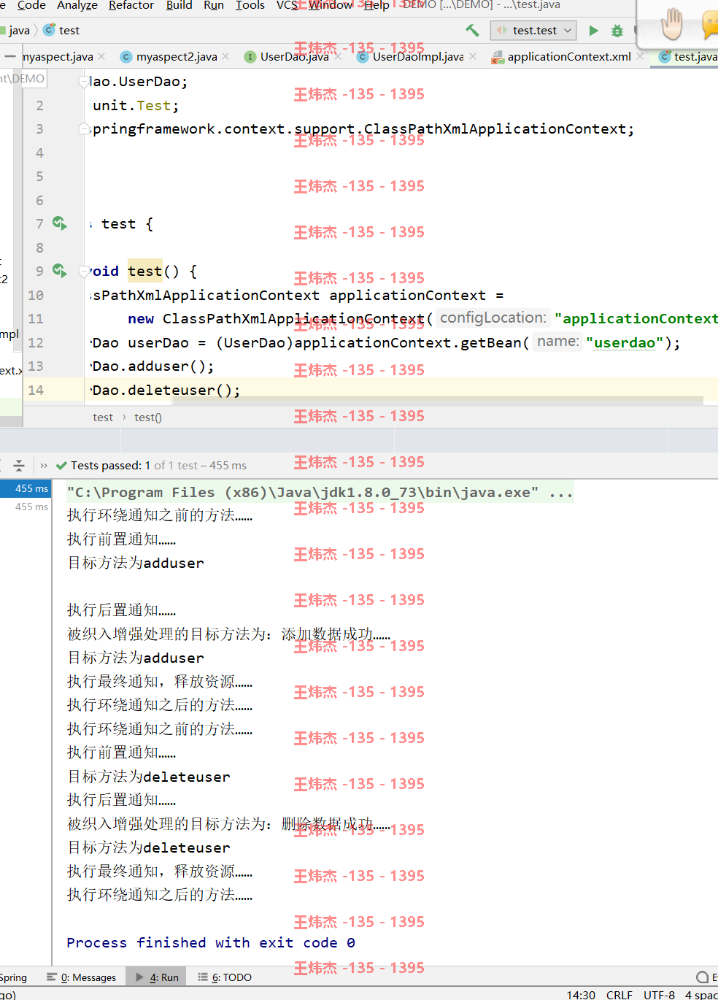Close the UserDaoImpl.java tab
The image size is (718, 1000).
pyautogui.click(x=473, y=56)
